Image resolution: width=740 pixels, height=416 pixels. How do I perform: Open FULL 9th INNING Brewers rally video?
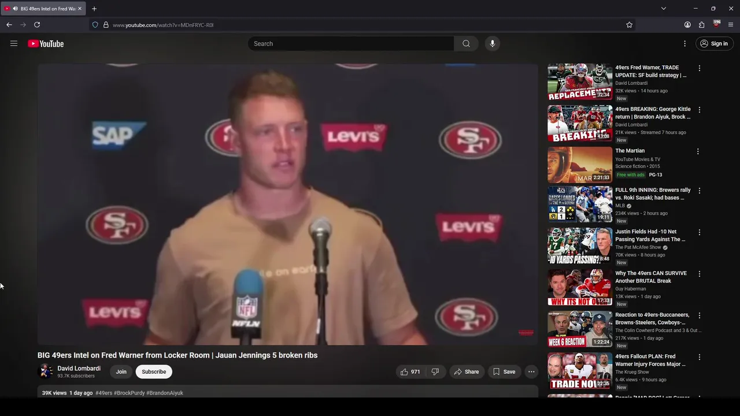pyautogui.click(x=653, y=194)
